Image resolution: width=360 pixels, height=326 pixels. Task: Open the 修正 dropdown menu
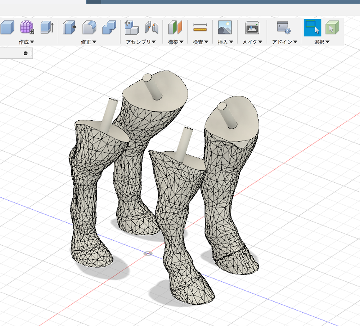point(89,42)
